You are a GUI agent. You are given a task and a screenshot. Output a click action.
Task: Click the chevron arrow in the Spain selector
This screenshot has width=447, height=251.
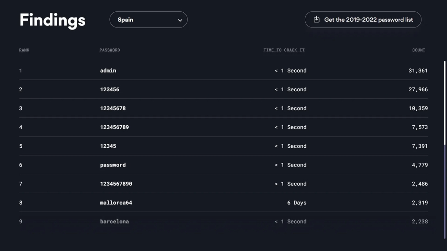(180, 20)
